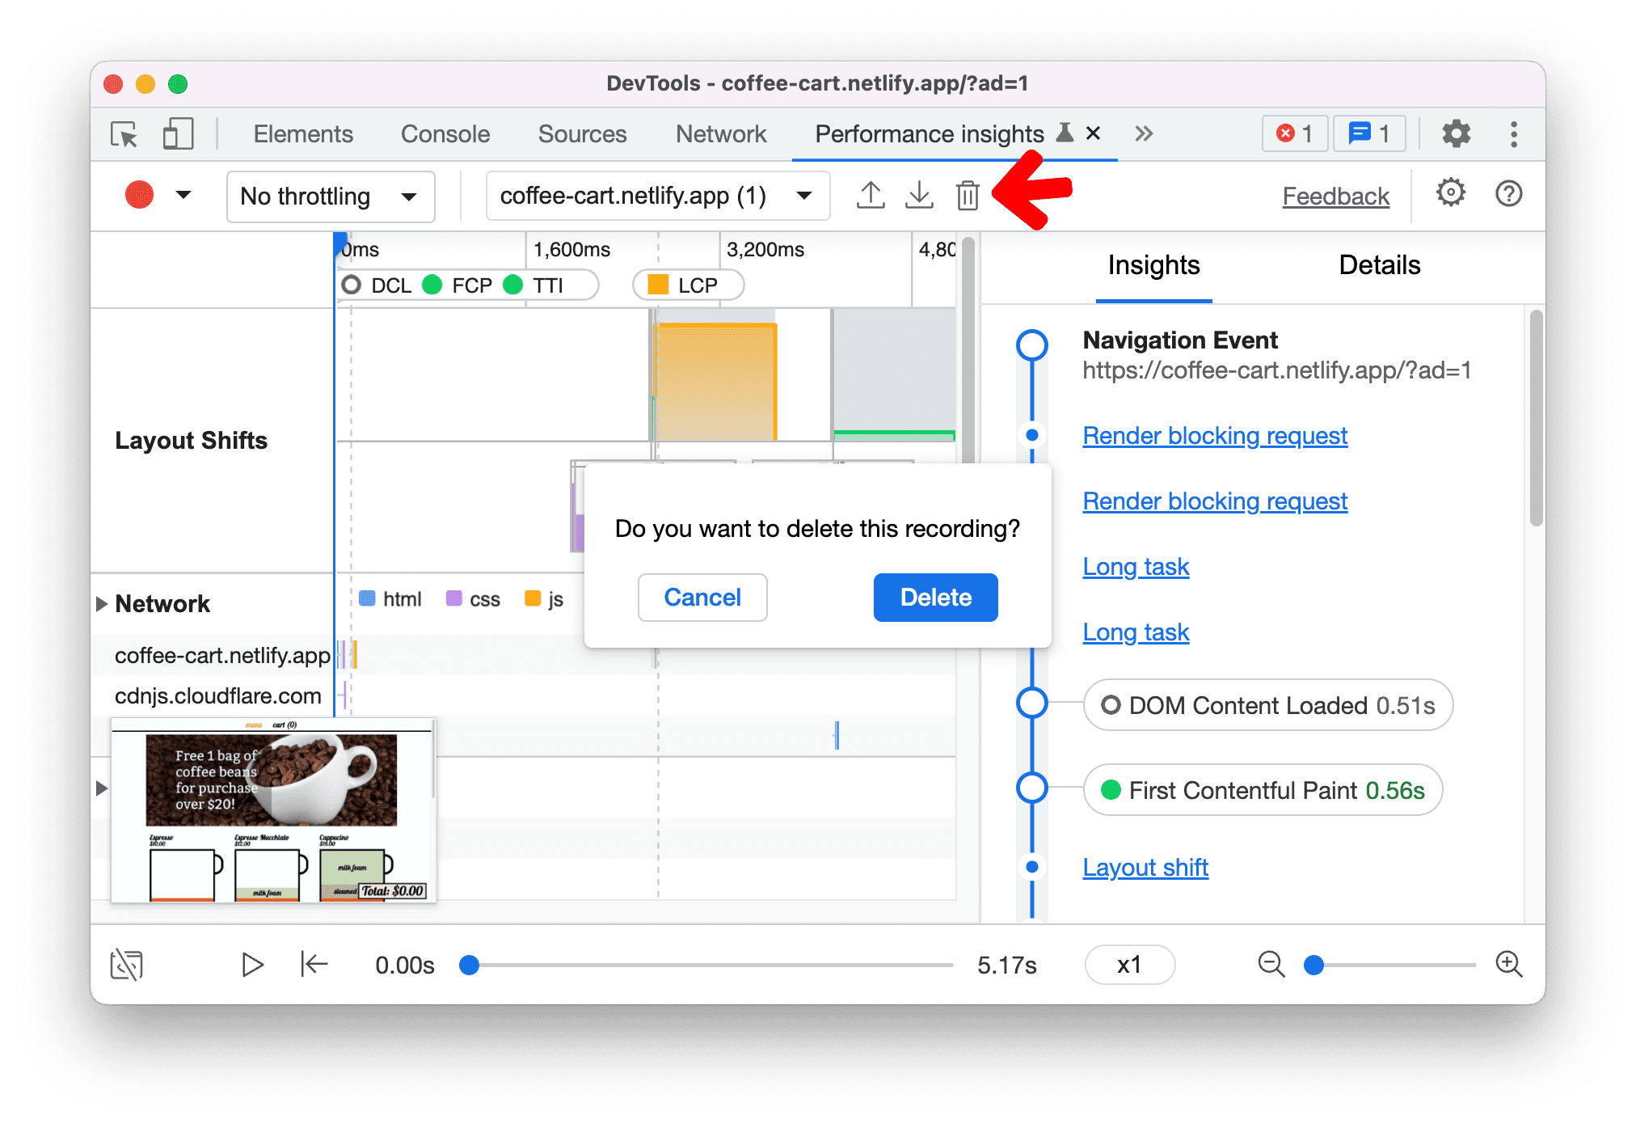Click the download recording icon
1636x1124 pixels.
point(920,195)
